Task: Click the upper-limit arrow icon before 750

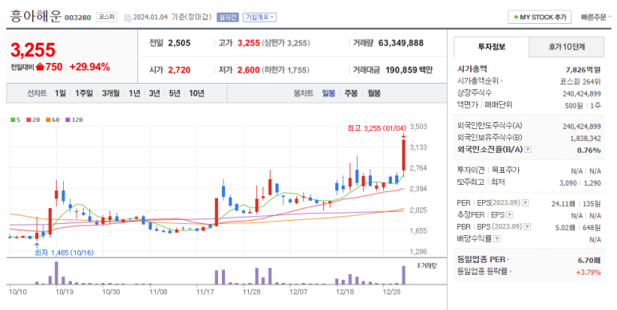Action: (x=40, y=67)
